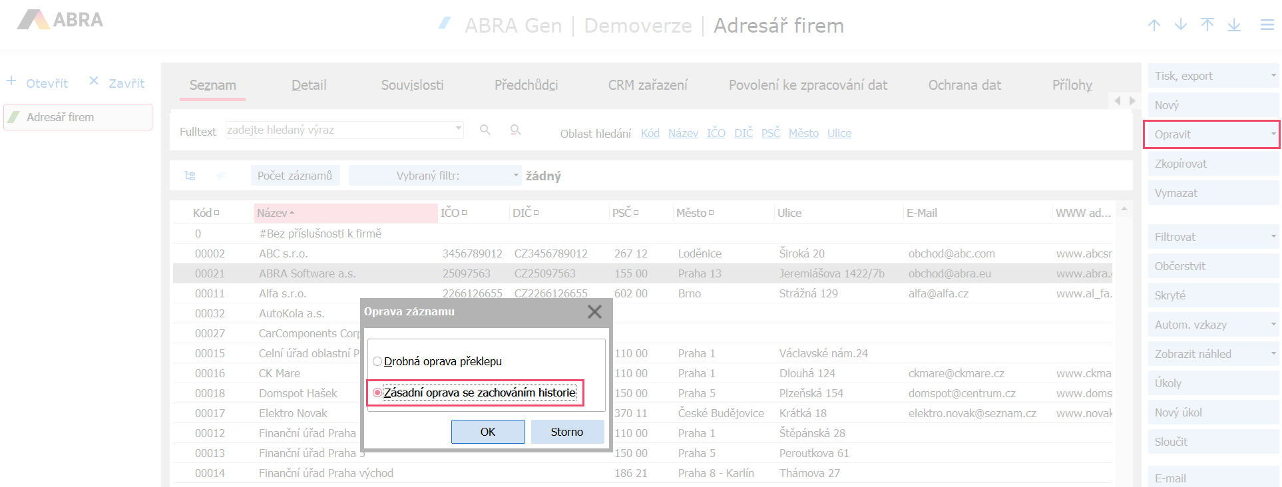Switch to the Detail tab

pos(309,85)
